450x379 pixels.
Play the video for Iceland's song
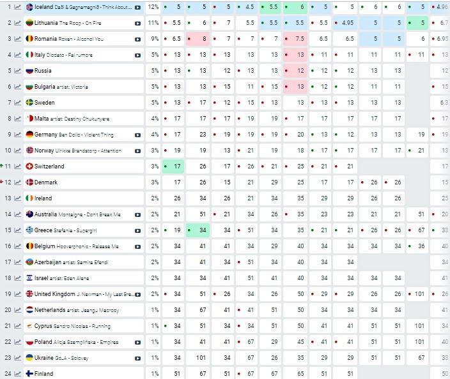click(138, 8)
